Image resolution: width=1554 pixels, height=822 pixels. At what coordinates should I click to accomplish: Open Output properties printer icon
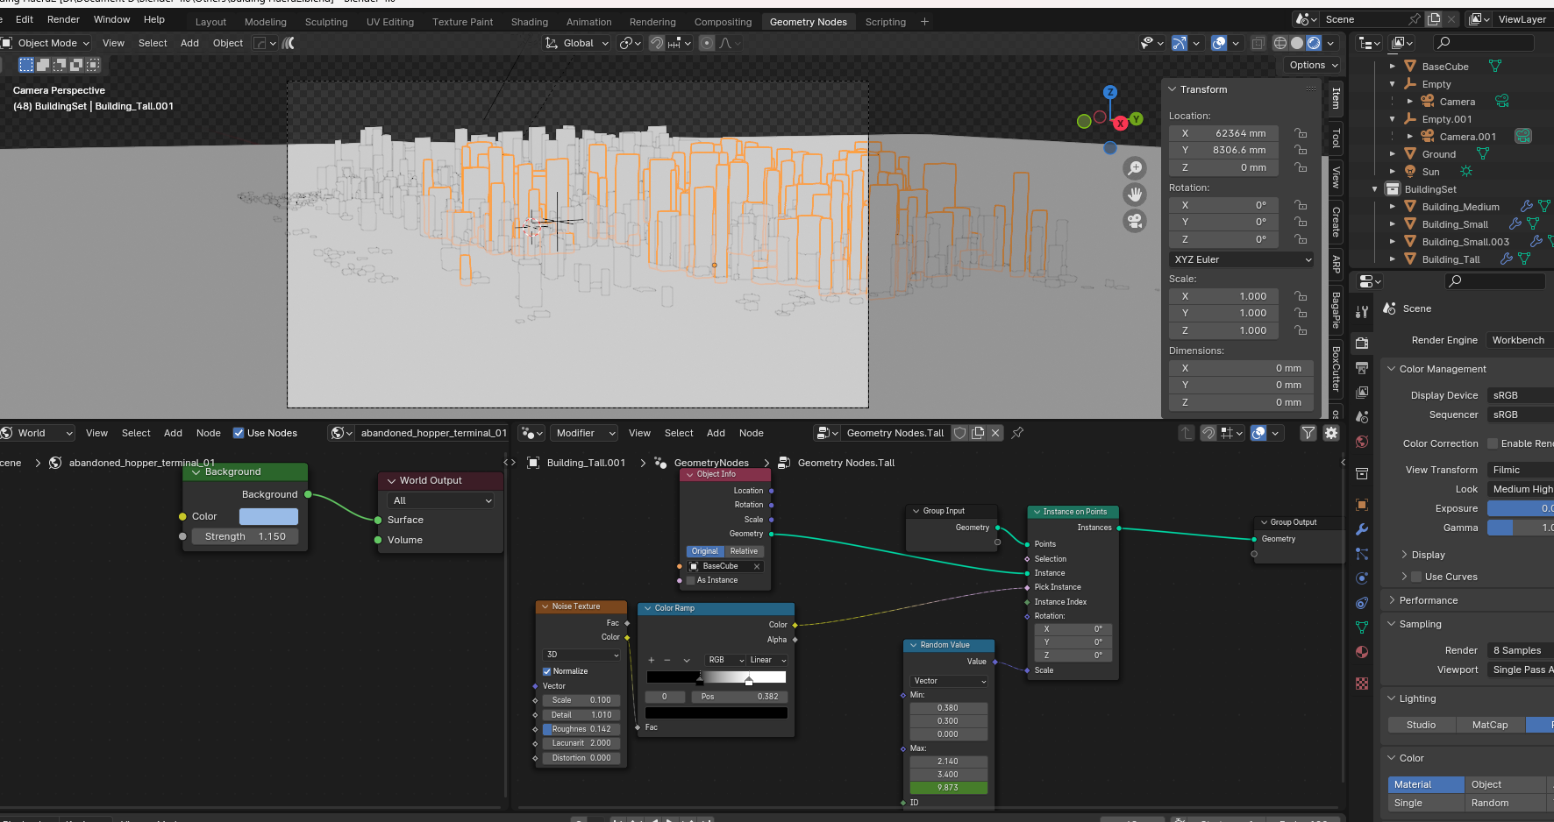click(1362, 367)
